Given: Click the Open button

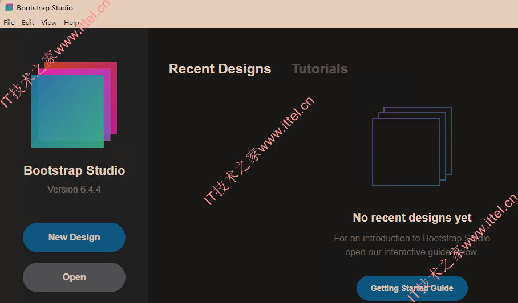Looking at the screenshot, I should point(74,277).
